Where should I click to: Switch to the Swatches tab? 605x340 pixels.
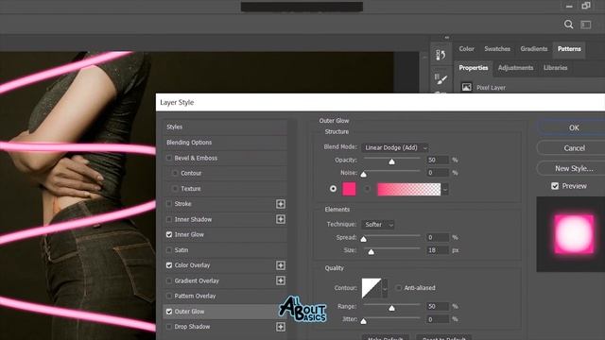point(497,49)
